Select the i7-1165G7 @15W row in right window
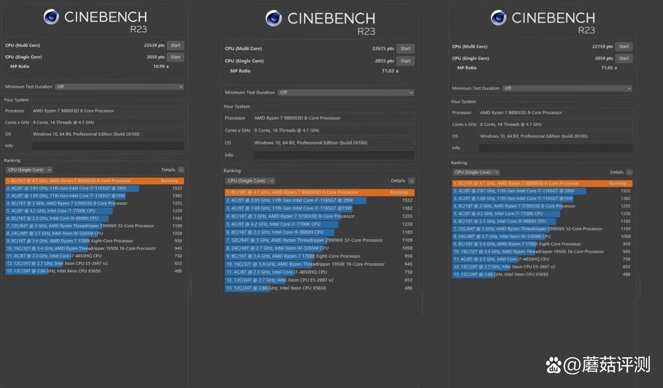This screenshot has height=388, width=663. click(542, 198)
